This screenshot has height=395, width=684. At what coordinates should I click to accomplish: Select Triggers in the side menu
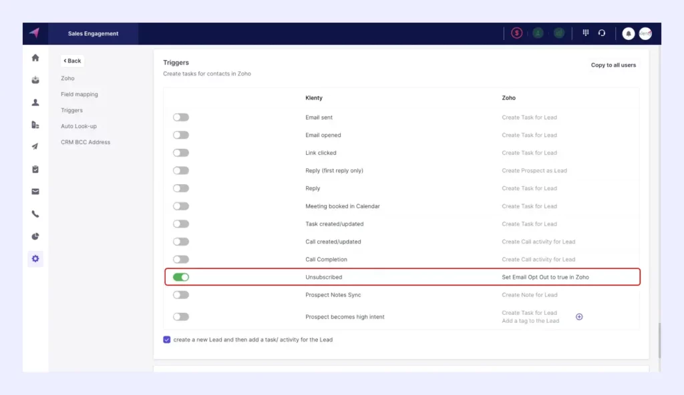click(x=71, y=110)
